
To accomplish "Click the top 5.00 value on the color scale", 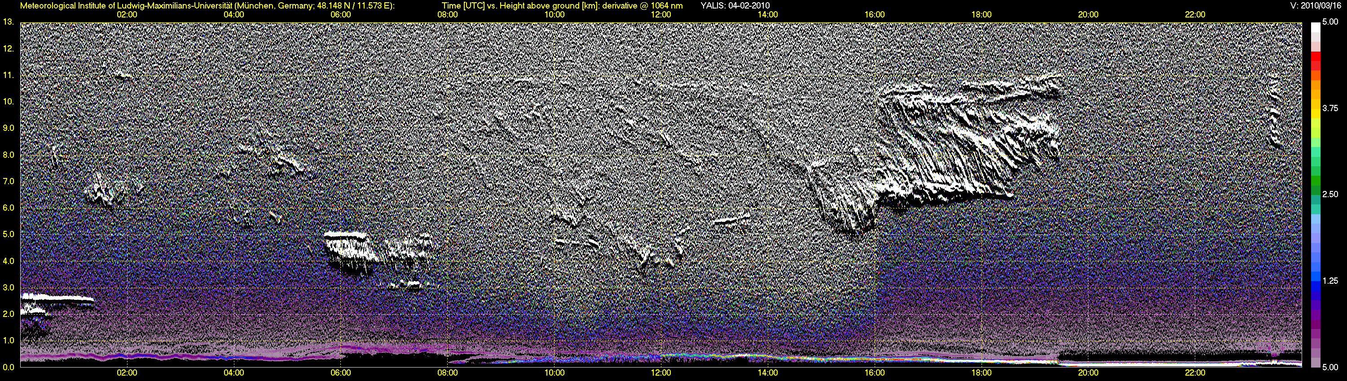I will point(1330,22).
